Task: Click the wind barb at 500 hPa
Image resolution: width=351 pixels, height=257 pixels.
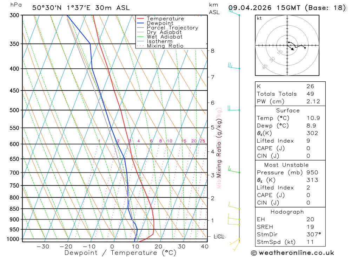Action: pyautogui.click(x=234, y=108)
